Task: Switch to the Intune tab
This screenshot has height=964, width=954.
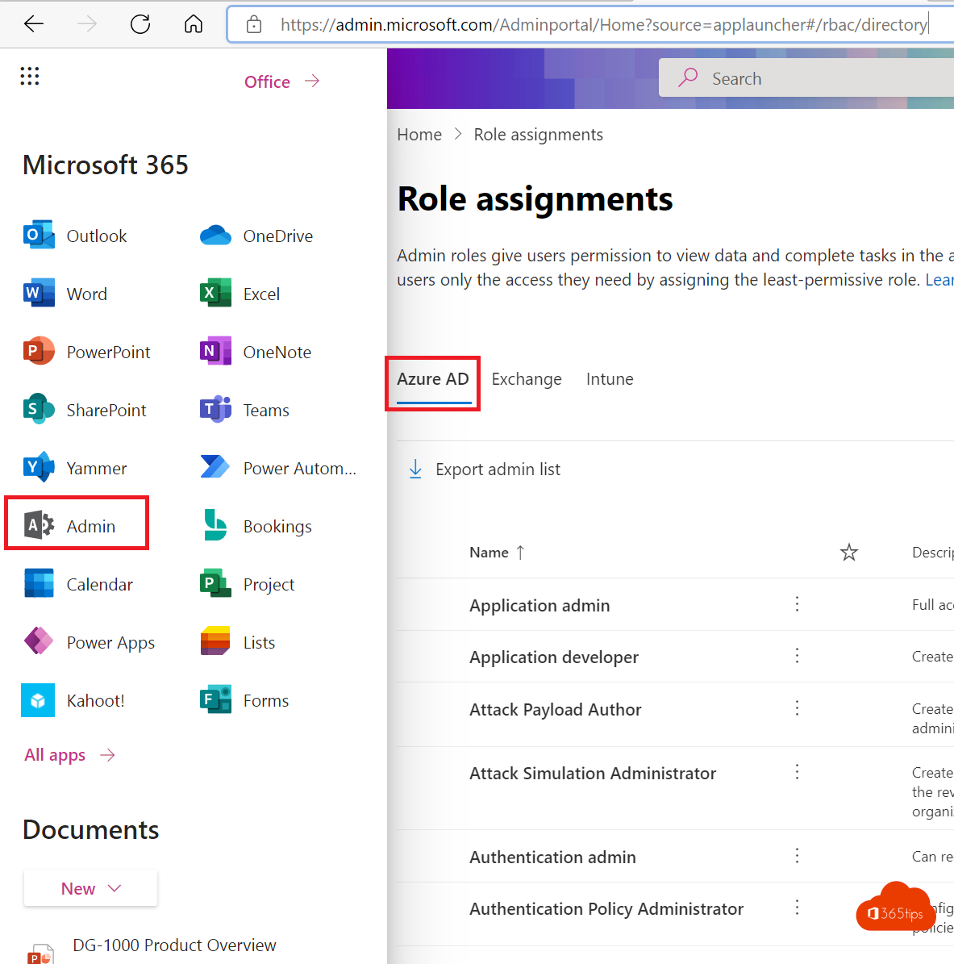Action: coord(610,379)
